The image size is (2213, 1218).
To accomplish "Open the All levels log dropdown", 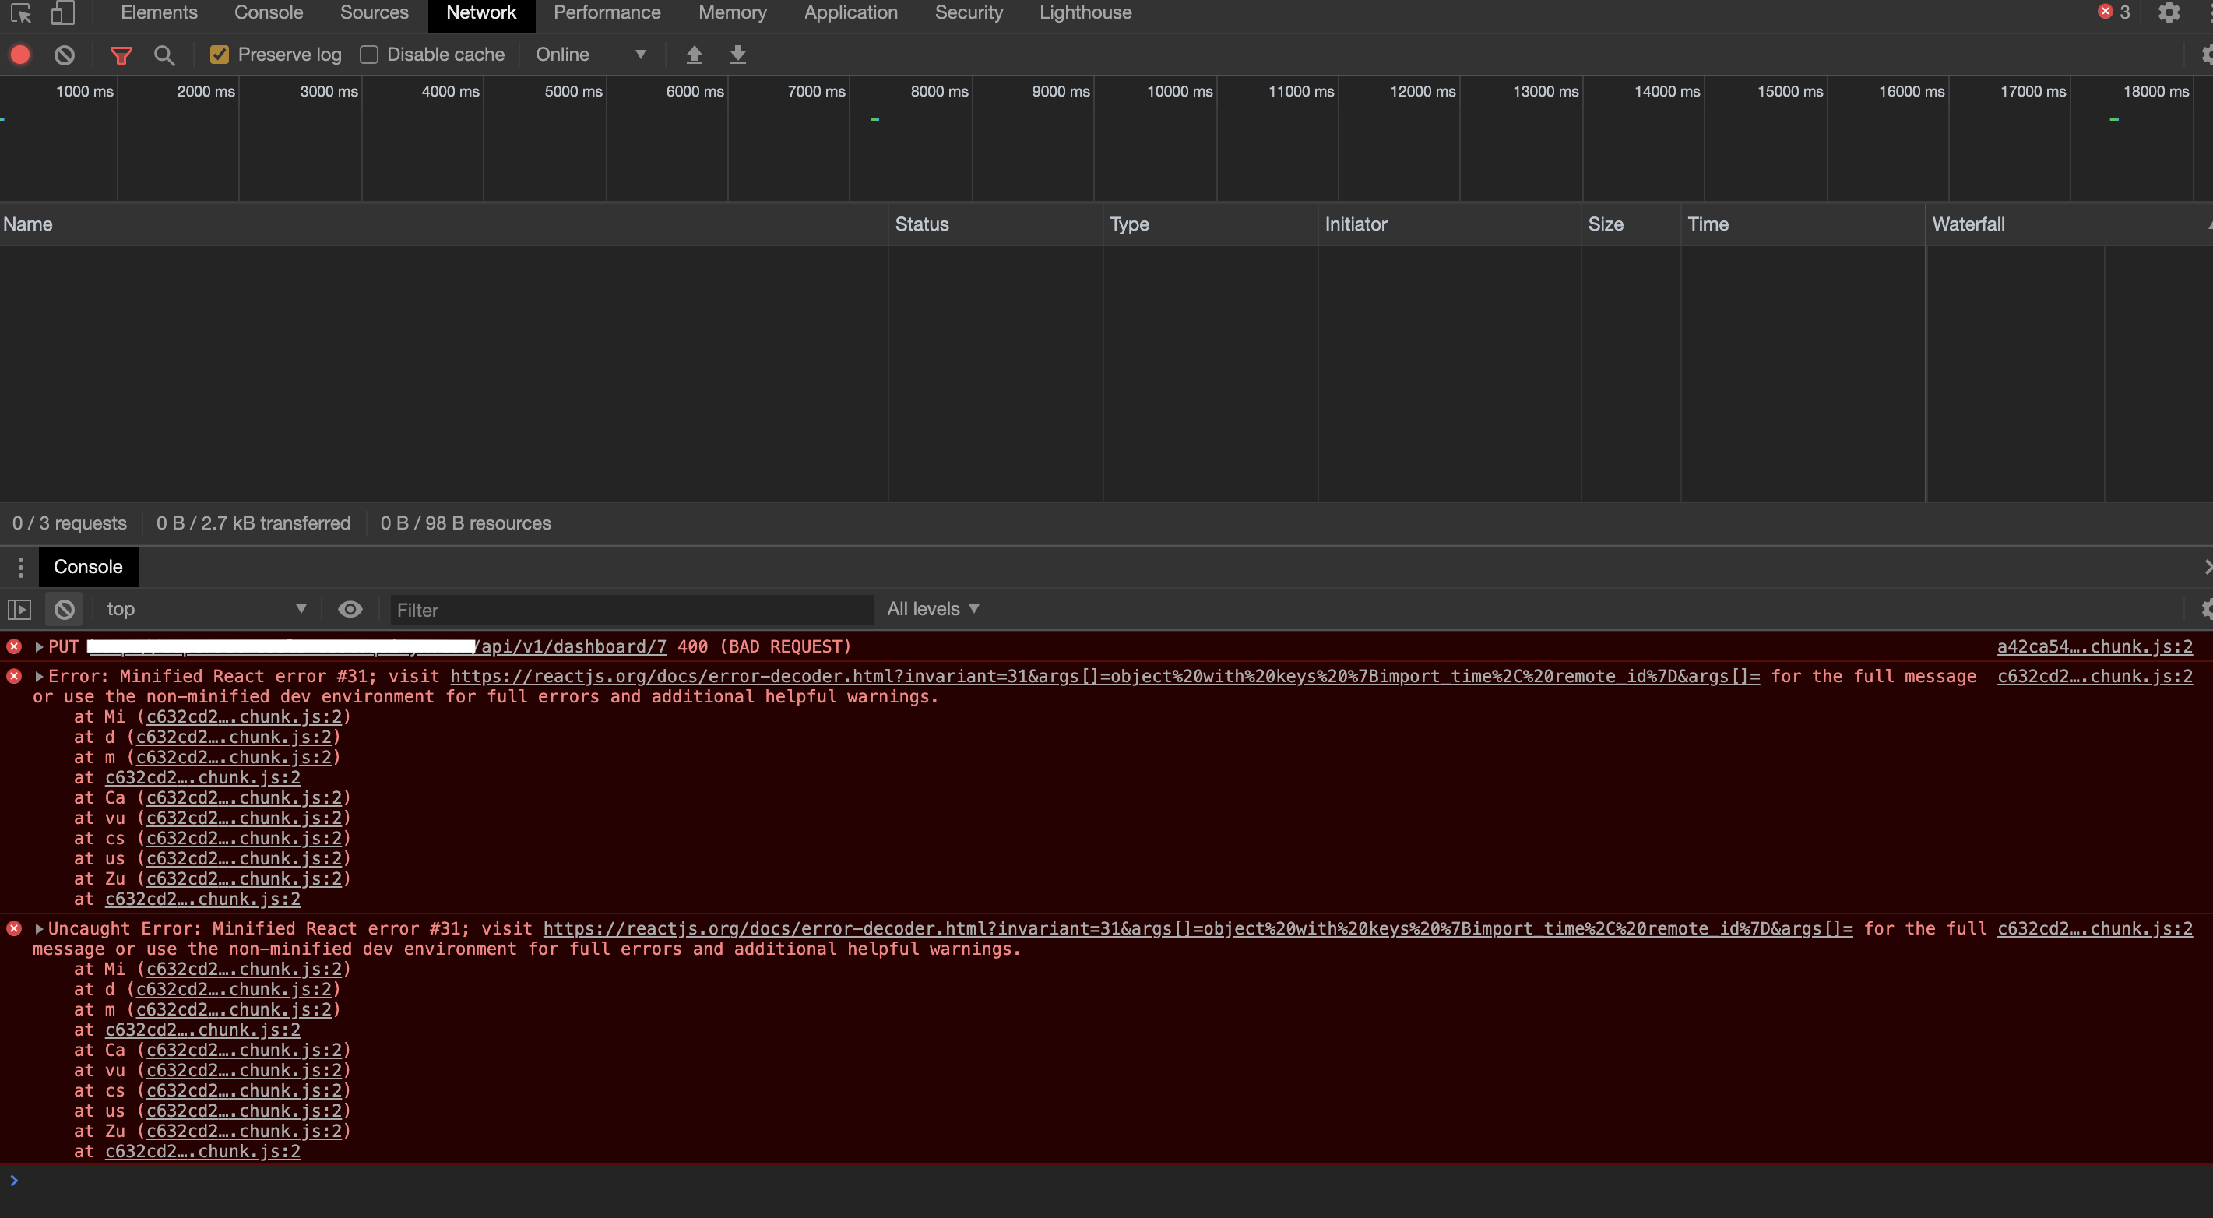I will (x=933, y=609).
